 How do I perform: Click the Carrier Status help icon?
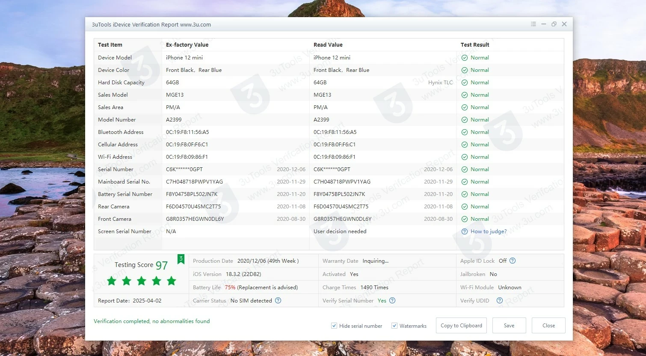click(278, 301)
